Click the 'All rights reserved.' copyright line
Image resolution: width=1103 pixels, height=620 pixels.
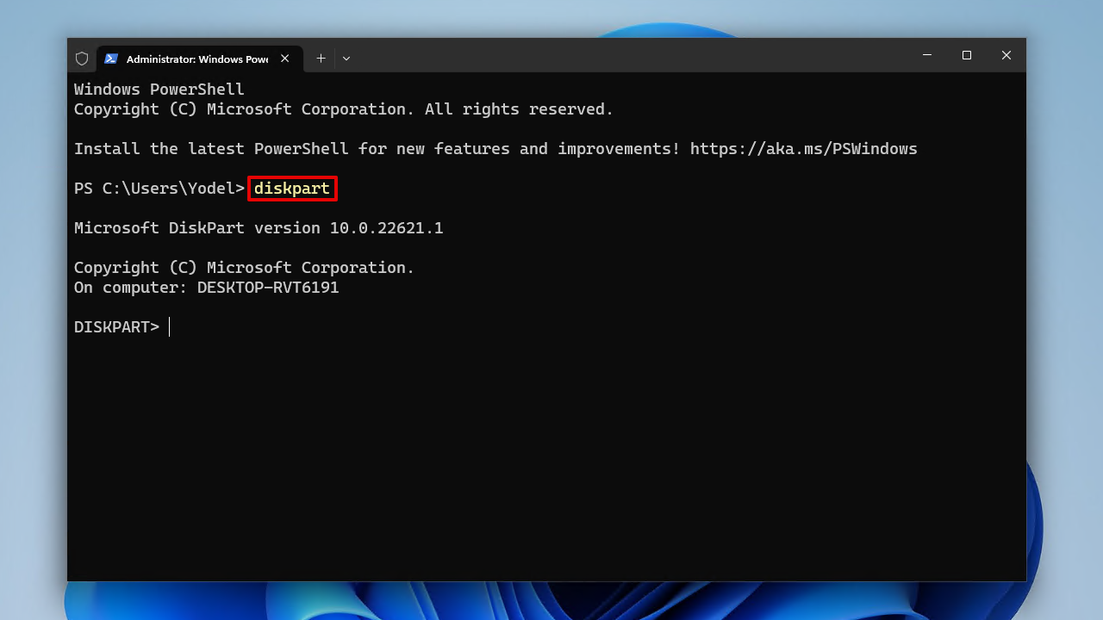[x=344, y=109]
